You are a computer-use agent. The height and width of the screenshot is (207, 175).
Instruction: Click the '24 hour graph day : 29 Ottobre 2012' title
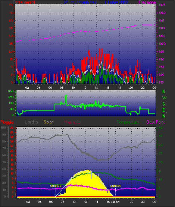[x=96, y=2]
